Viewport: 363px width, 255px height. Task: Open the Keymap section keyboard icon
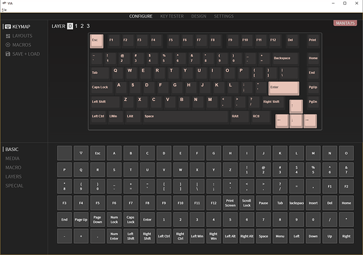coord(8,27)
